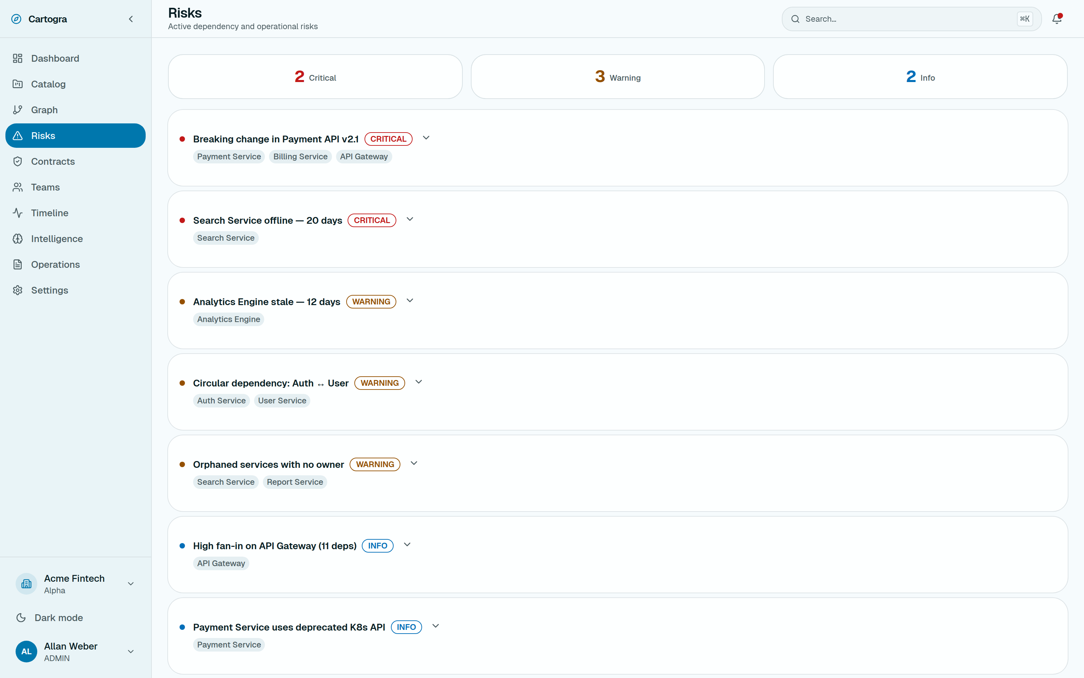Expand High fan-in on API Gateway chevron

pyautogui.click(x=407, y=545)
